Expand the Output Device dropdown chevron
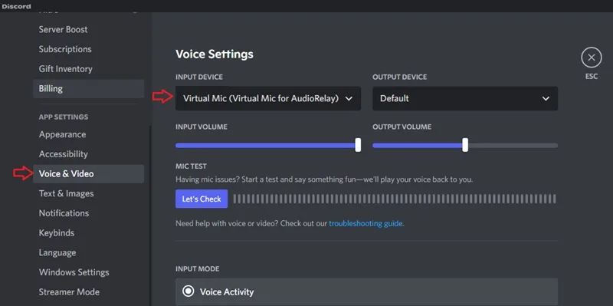 pos(546,99)
